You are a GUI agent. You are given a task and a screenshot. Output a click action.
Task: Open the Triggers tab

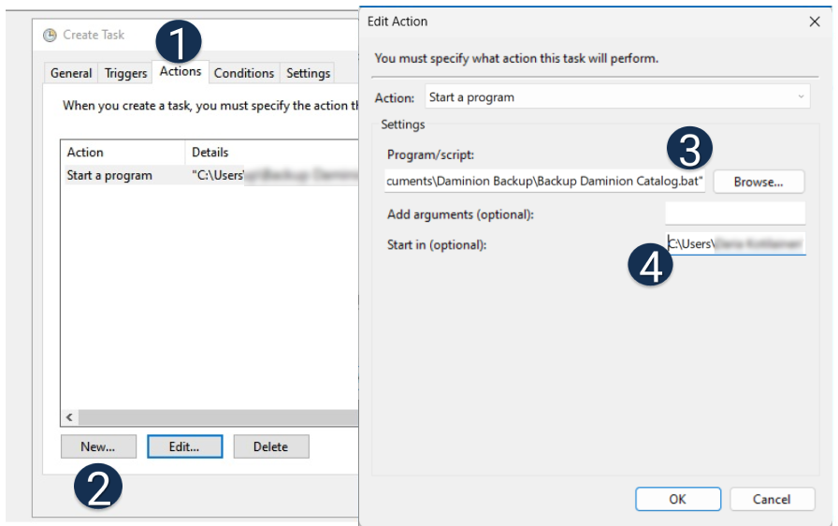pos(125,73)
